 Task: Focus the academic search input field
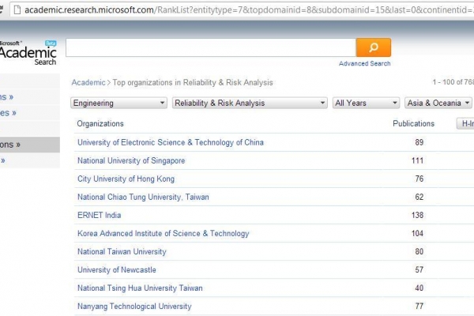pyautogui.click(x=211, y=47)
